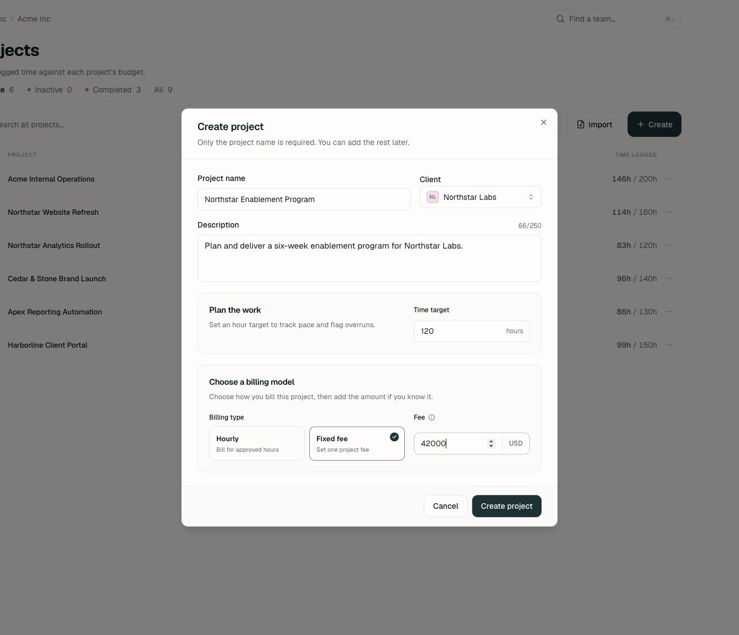Open more options for Northstar Website Refresh
The width and height of the screenshot is (739, 635).
[x=669, y=212]
